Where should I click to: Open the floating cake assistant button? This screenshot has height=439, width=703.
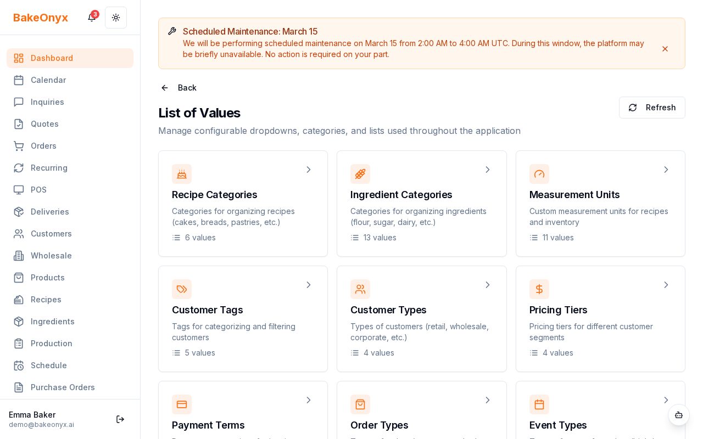(x=679, y=415)
